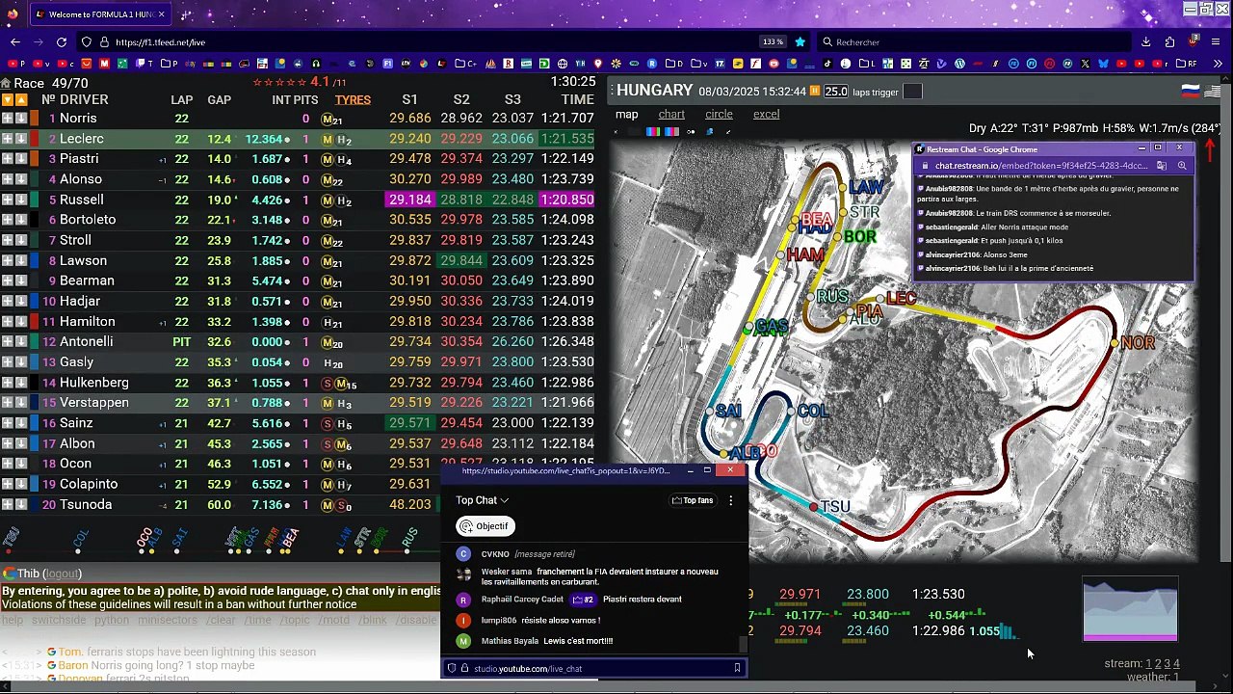Click the plus icon on Russell row
The height and width of the screenshot is (694, 1233).
[x=7, y=200]
